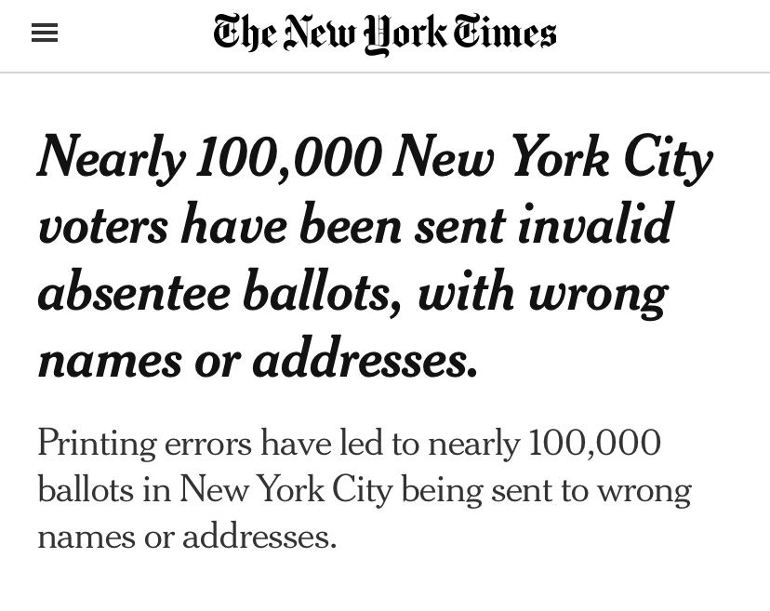Open the headline about invalid absentee ballots
The height and width of the screenshot is (611, 770).
click(x=374, y=258)
